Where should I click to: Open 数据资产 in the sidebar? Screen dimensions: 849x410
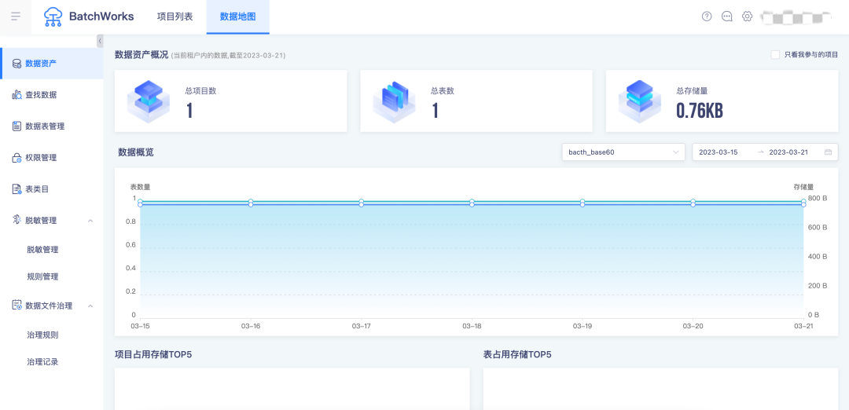[x=51, y=64]
